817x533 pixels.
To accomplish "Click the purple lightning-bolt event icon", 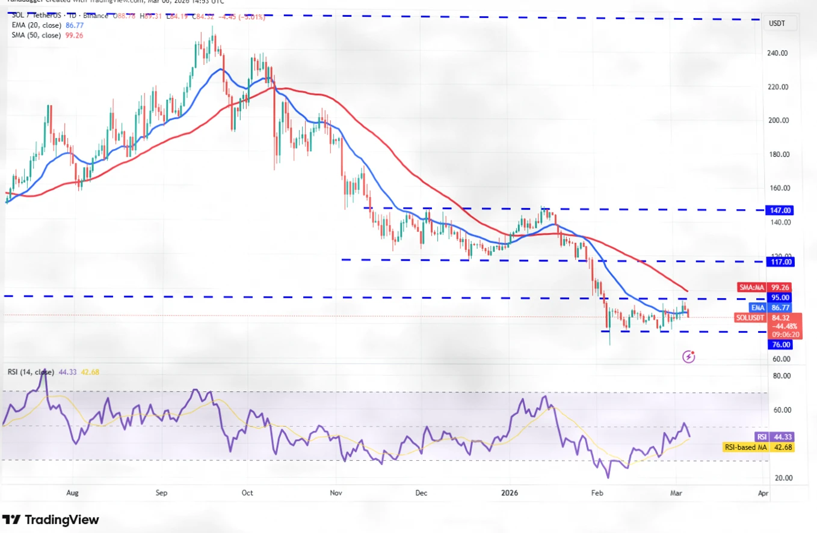I will click(689, 358).
